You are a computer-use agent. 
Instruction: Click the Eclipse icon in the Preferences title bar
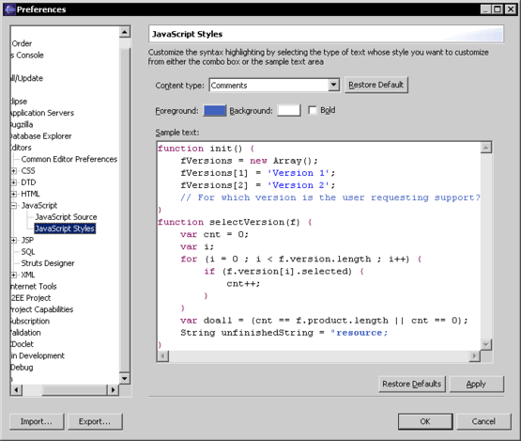[x=10, y=9]
